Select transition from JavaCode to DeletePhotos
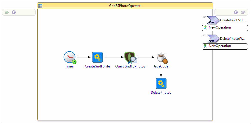Image resolution: width=251 pixels, height=124 pixels. point(161,70)
